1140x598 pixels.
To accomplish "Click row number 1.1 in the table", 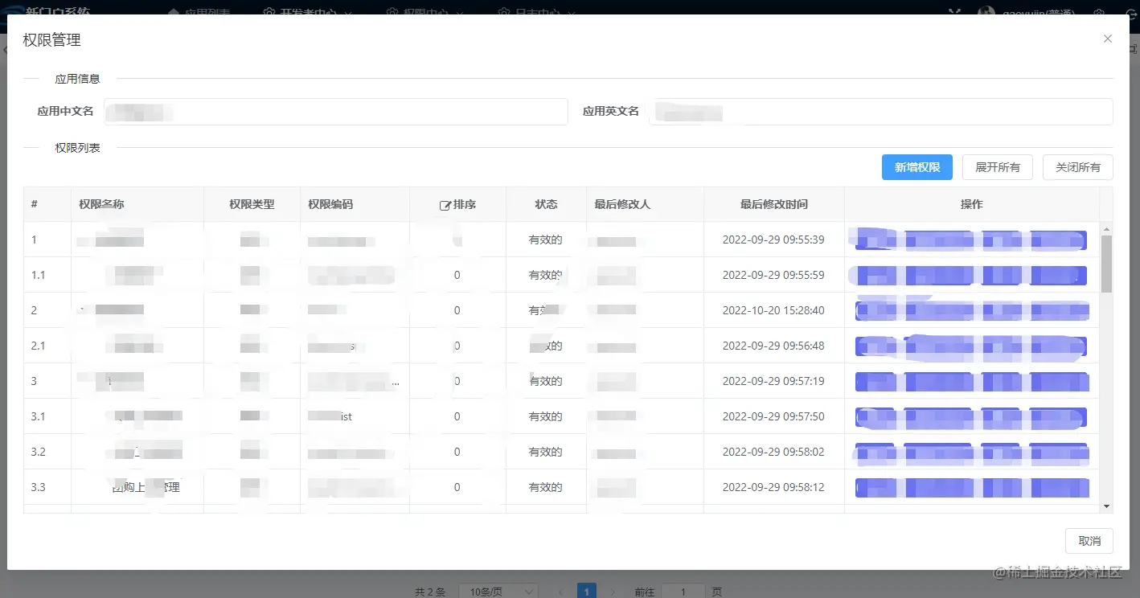I will coord(38,275).
